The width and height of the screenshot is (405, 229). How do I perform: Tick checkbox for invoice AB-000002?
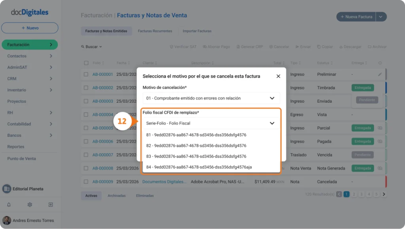pyautogui.click(x=86, y=88)
